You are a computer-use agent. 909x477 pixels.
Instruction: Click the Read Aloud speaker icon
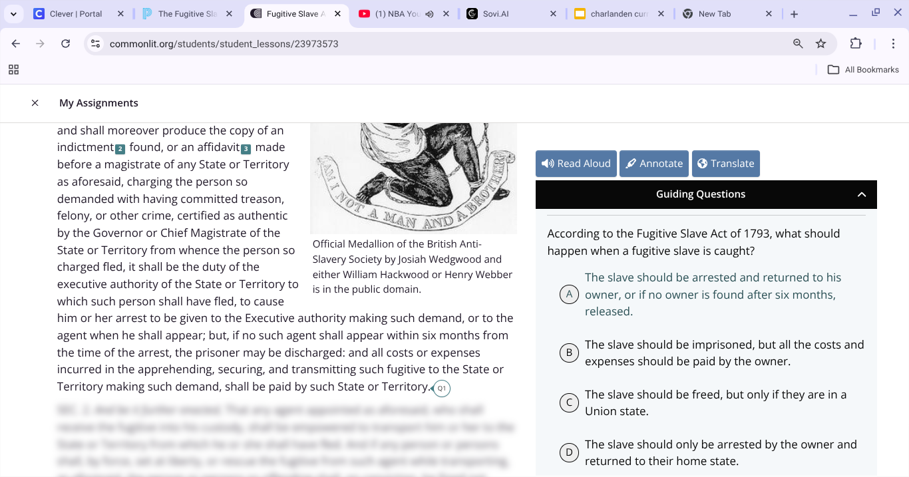tap(547, 163)
